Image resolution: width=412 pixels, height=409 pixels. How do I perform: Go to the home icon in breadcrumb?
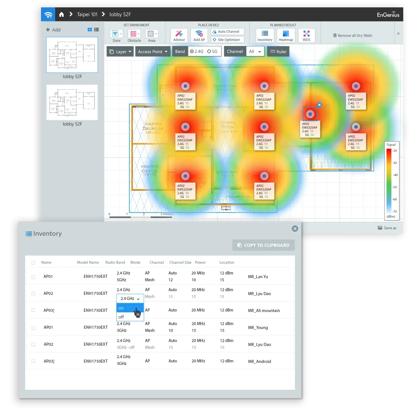pos(61,14)
